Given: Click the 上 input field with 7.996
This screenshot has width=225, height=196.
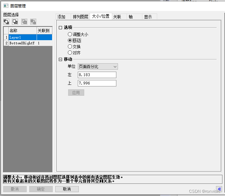Looking at the screenshot, I should tap(97, 83).
